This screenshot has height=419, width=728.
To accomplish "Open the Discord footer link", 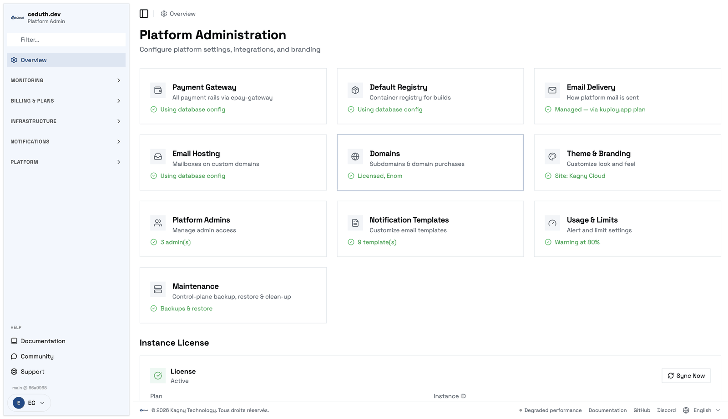I will click(666, 410).
